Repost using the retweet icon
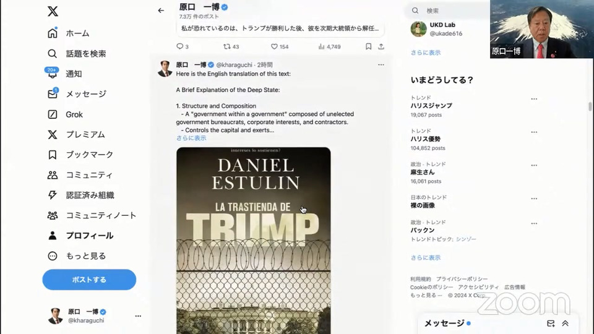Image resolution: width=594 pixels, height=334 pixels. (x=226, y=46)
